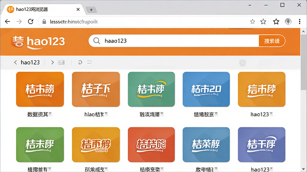
Task: Open the browser three-dot menu
Action: 300,21
